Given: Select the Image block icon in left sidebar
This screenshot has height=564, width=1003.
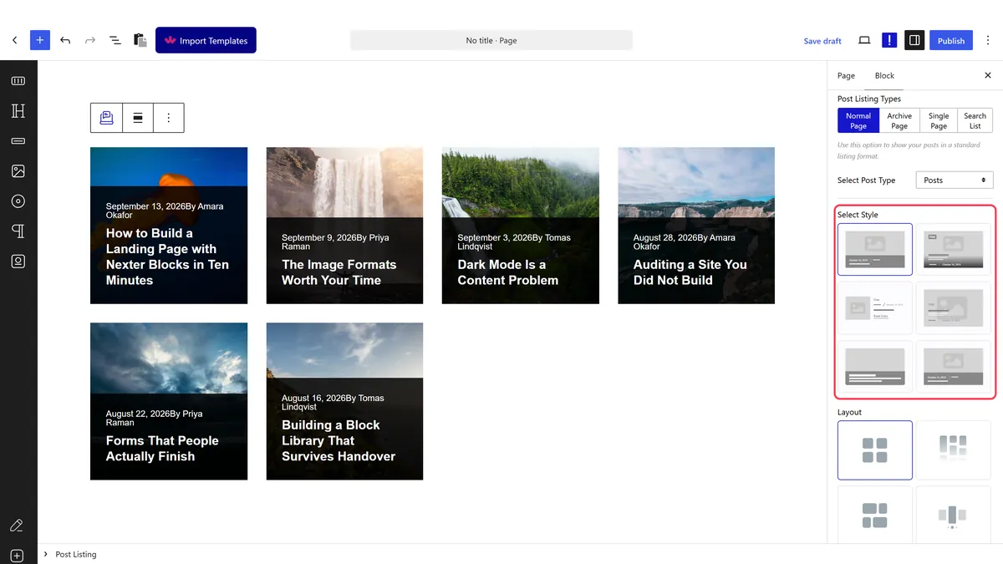Looking at the screenshot, I should point(18,171).
